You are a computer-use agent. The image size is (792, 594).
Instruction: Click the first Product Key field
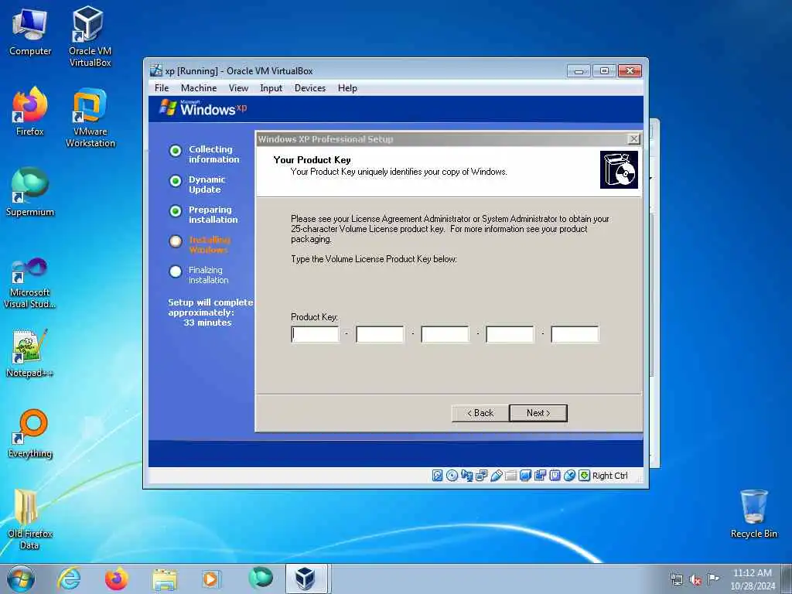[x=316, y=334]
